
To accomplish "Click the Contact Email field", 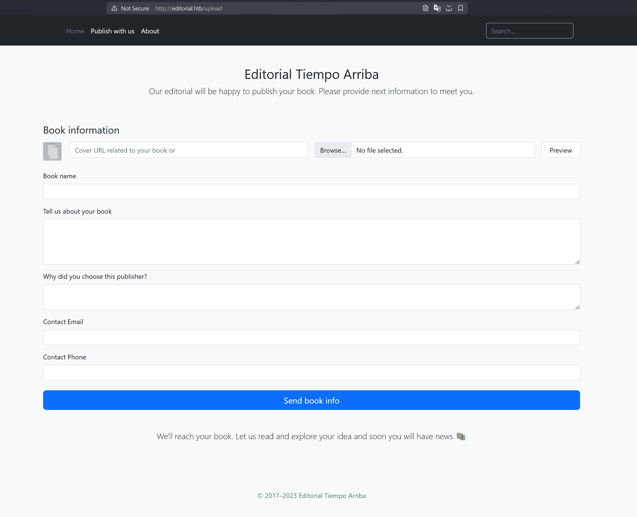I will click(x=311, y=337).
